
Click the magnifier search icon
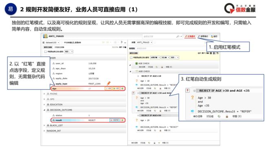178,37
